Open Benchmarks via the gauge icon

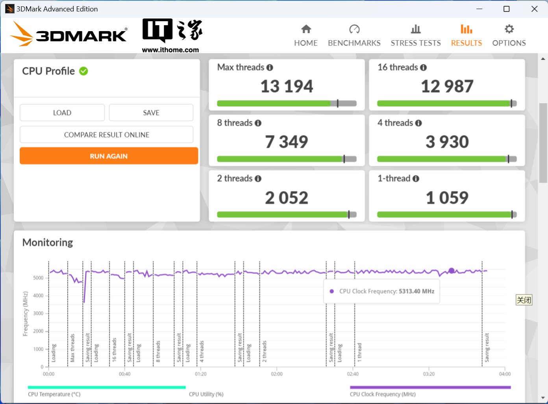[354, 29]
